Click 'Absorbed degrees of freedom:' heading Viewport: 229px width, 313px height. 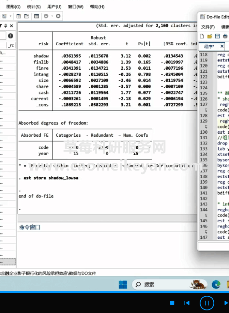tap(53, 123)
